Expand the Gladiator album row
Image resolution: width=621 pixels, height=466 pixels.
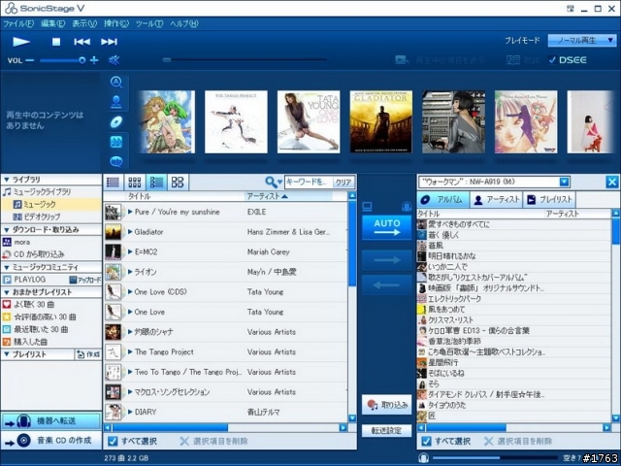point(130,232)
